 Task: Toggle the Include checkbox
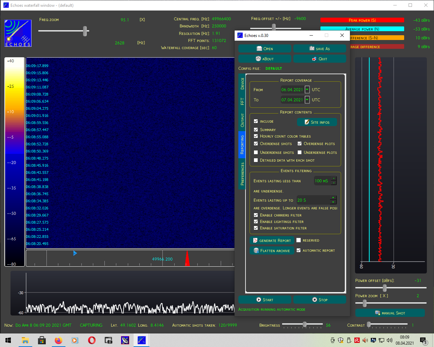click(256, 121)
